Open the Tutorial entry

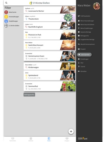82,67
